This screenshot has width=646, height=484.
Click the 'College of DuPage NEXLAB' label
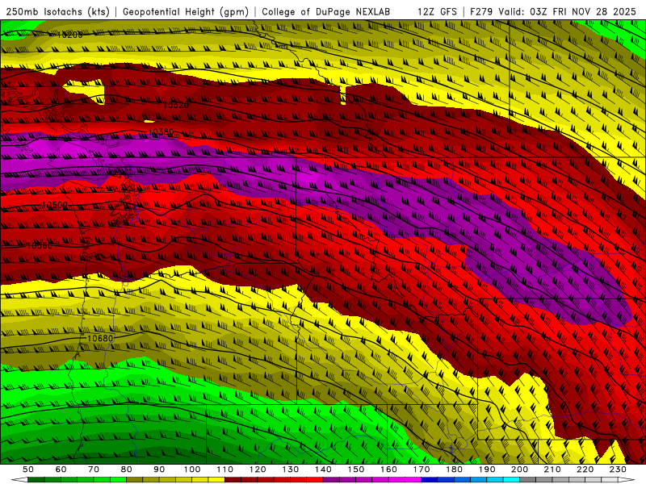coord(326,11)
